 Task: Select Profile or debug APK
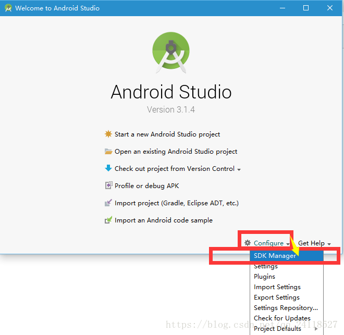coord(146,185)
